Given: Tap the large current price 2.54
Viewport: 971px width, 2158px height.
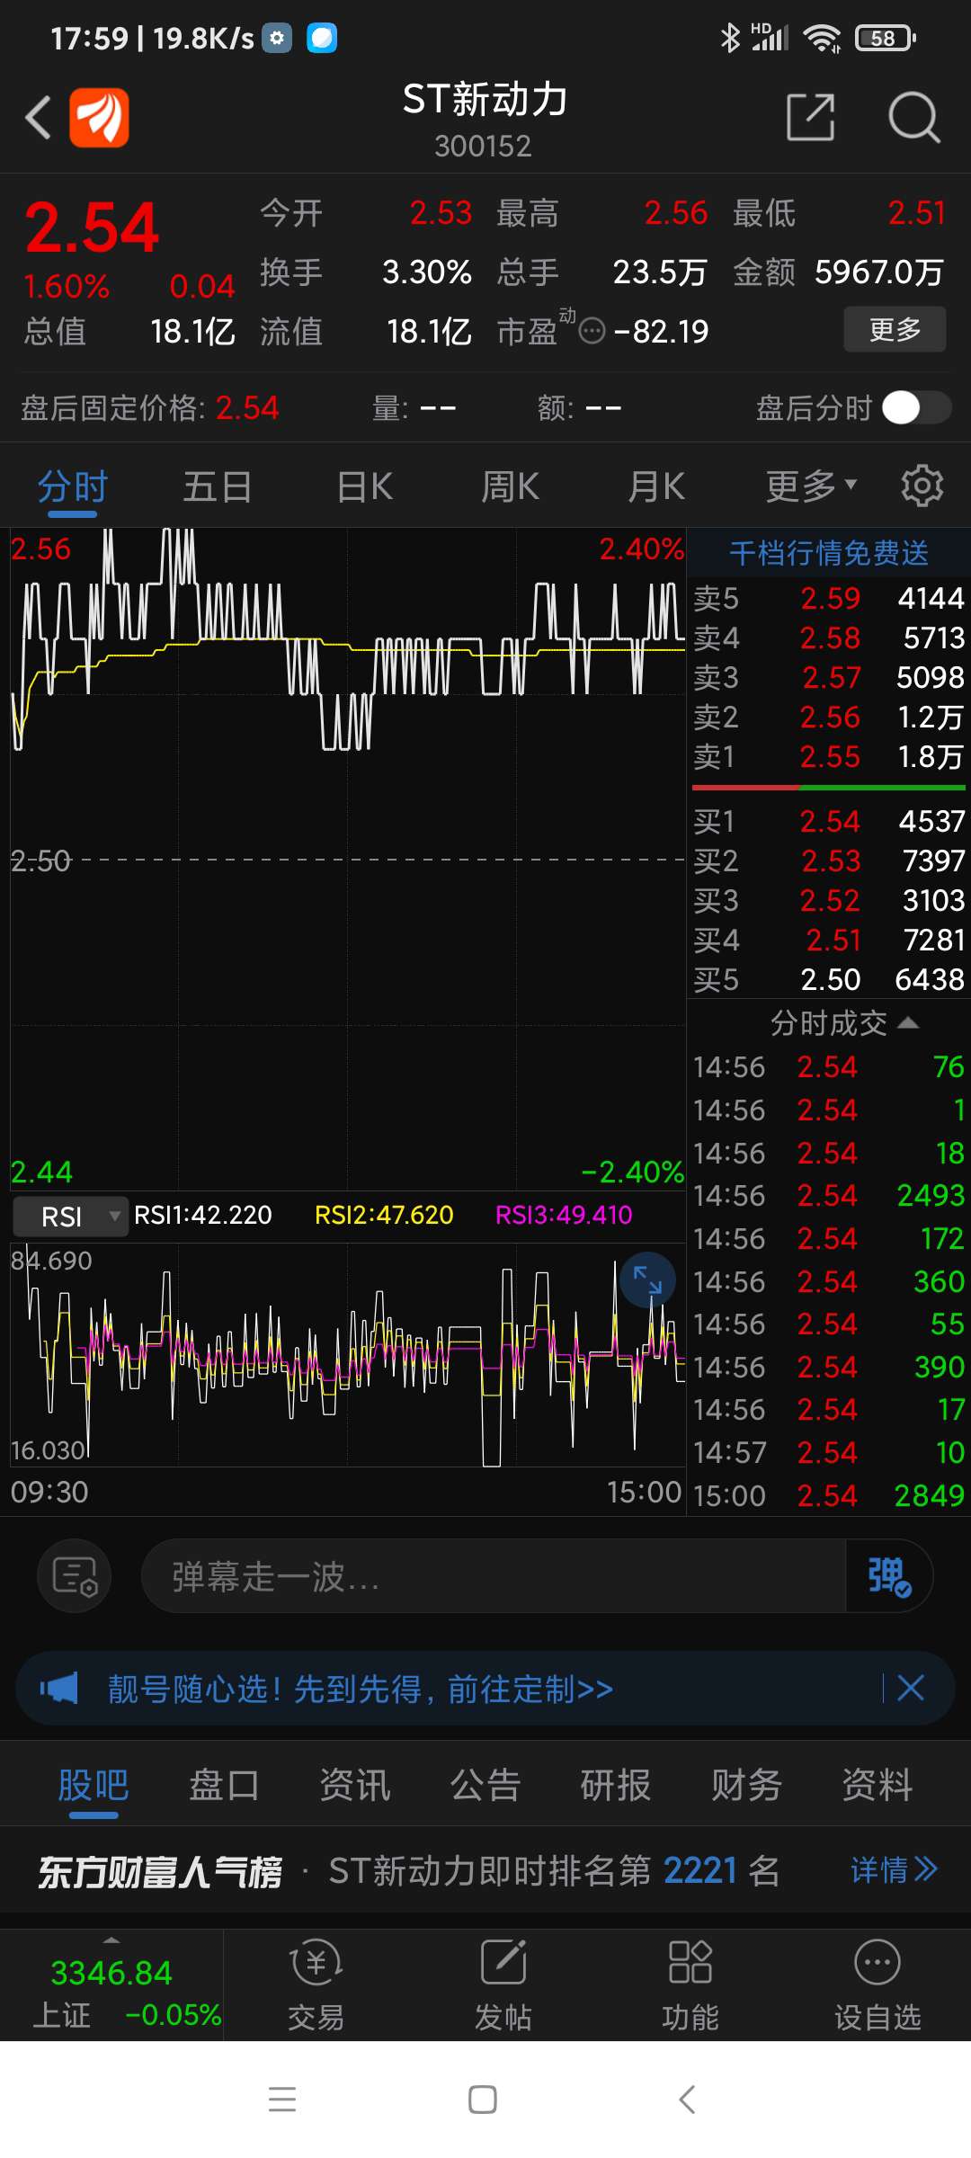Looking at the screenshot, I should 92,227.
